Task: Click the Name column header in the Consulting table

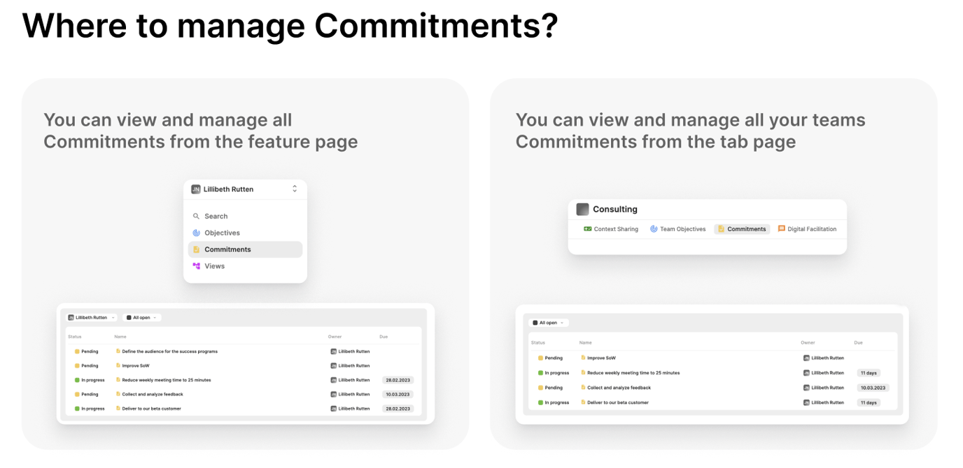Action: pos(585,343)
